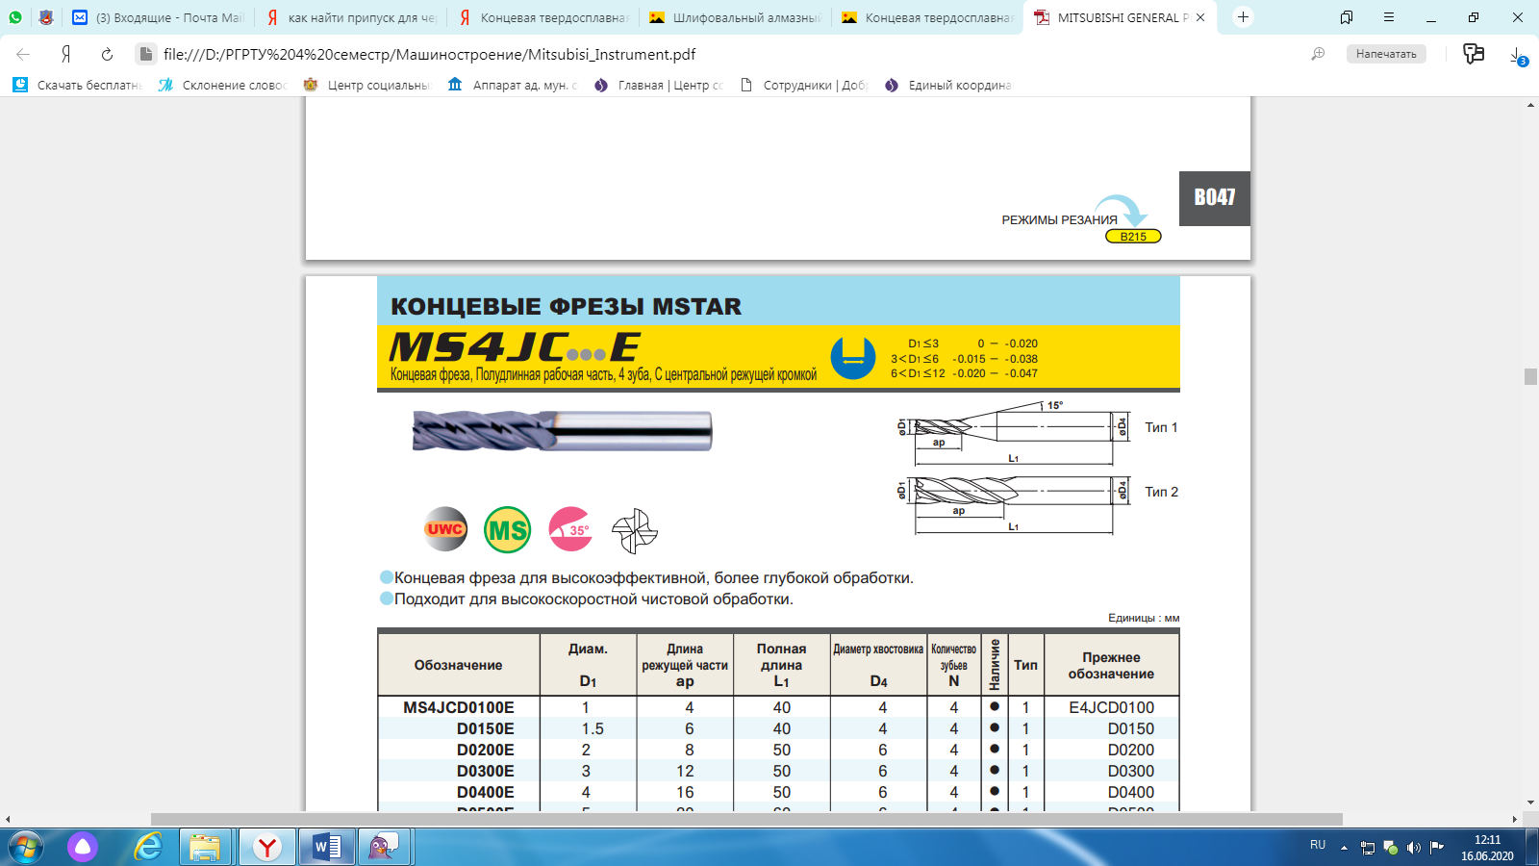1539x866 pixels.
Task: Open the WhatsApp pinned tab
Action: 15,17
